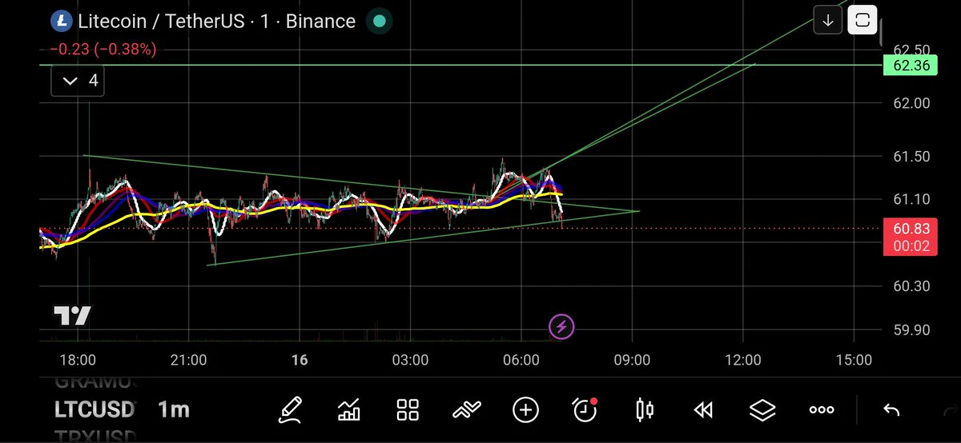
Task: Open the 1m timeframe selector
Action: pyautogui.click(x=173, y=410)
